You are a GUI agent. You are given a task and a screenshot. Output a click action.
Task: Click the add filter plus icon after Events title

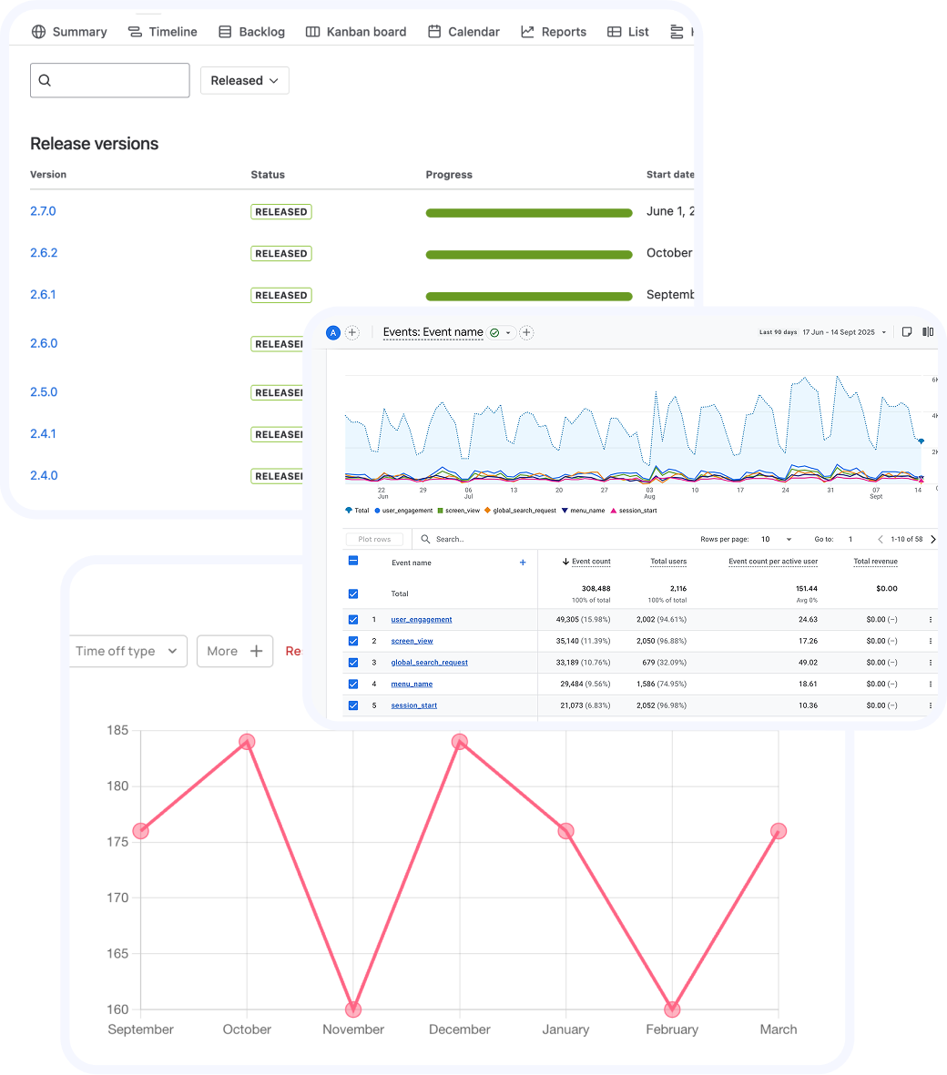point(526,333)
